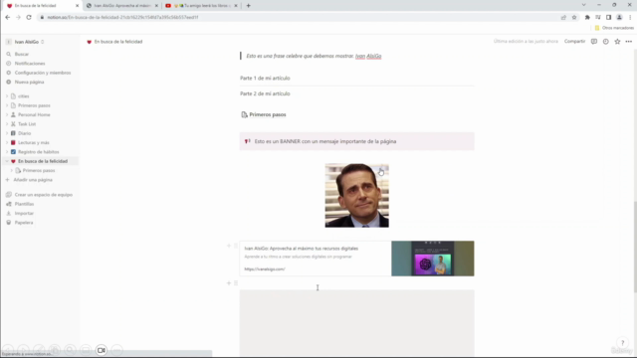Expand Lecturas y más page
The image size is (637, 358).
pos(7,142)
